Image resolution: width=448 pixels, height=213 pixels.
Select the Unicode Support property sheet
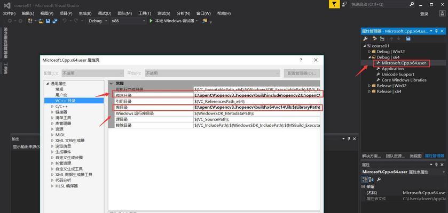click(398, 75)
